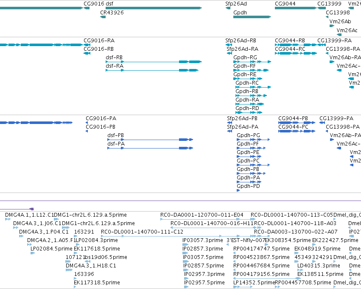The height and width of the screenshot is (289, 361).
Task: Select the Sfp26Ad gene label
Action: pyautogui.click(x=236, y=4)
